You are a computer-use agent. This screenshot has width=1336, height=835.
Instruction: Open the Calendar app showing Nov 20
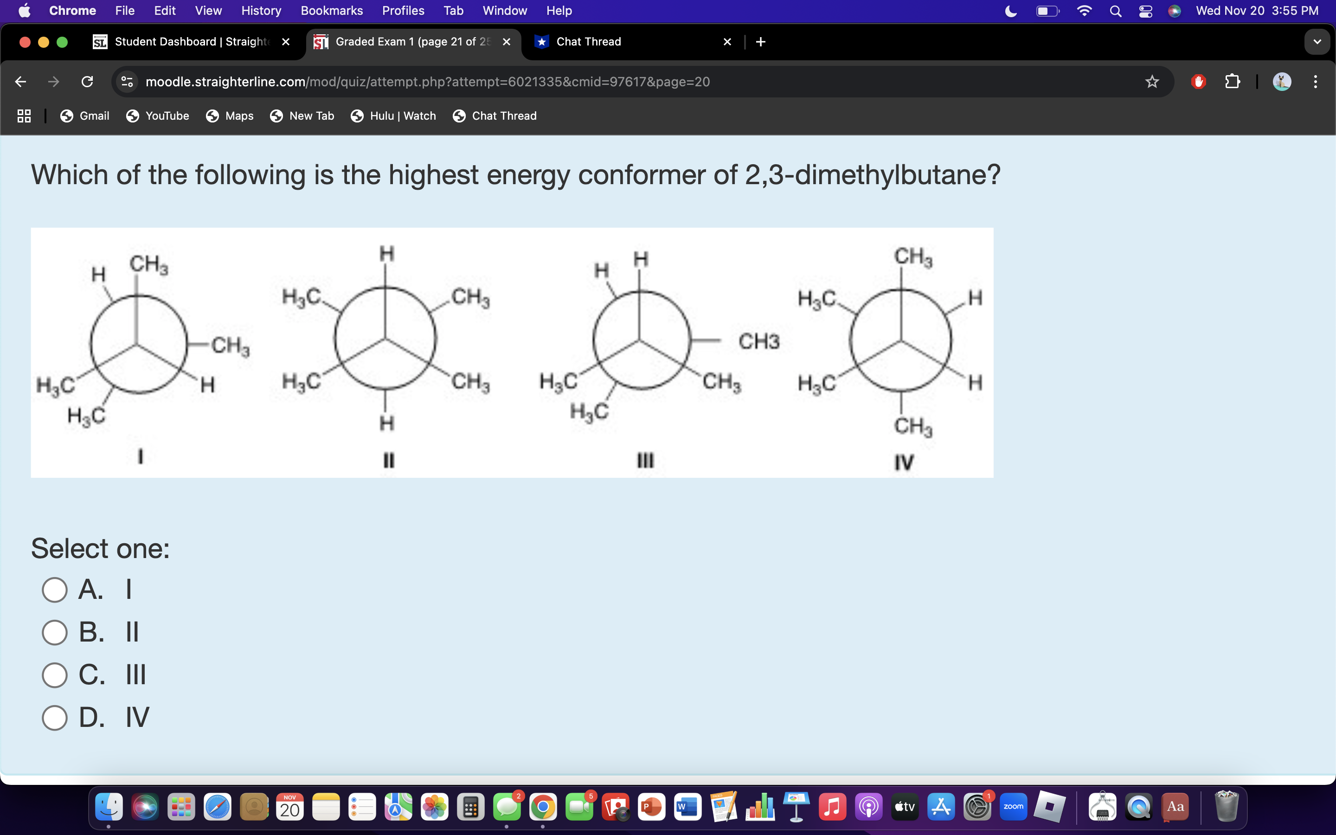pyautogui.click(x=290, y=806)
